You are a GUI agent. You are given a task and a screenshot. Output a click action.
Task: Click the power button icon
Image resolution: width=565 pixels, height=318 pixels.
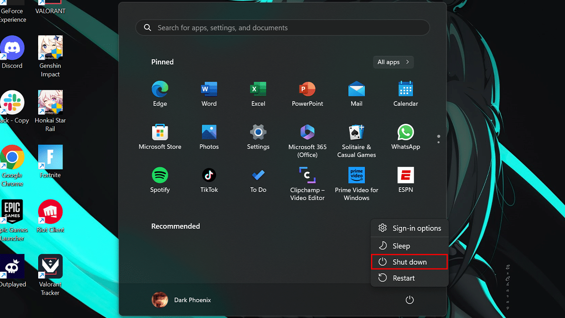click(409, 300)
